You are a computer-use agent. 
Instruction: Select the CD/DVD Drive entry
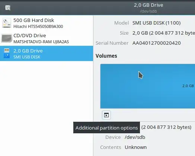(x=47, y=38)
